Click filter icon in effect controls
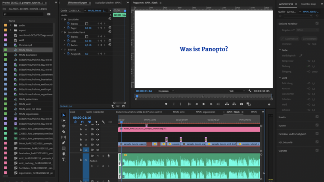 pyautogui.click(x=112, y=106)
